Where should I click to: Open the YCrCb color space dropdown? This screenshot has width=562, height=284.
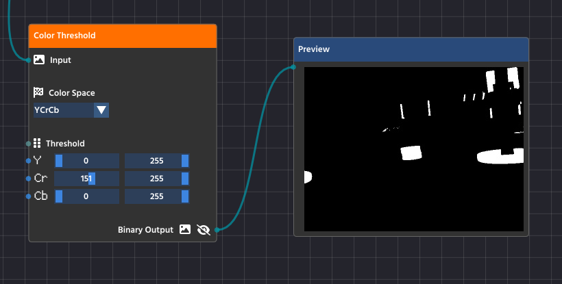63,110
